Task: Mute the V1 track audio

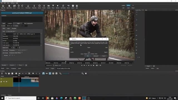Action: click(4, 81)
